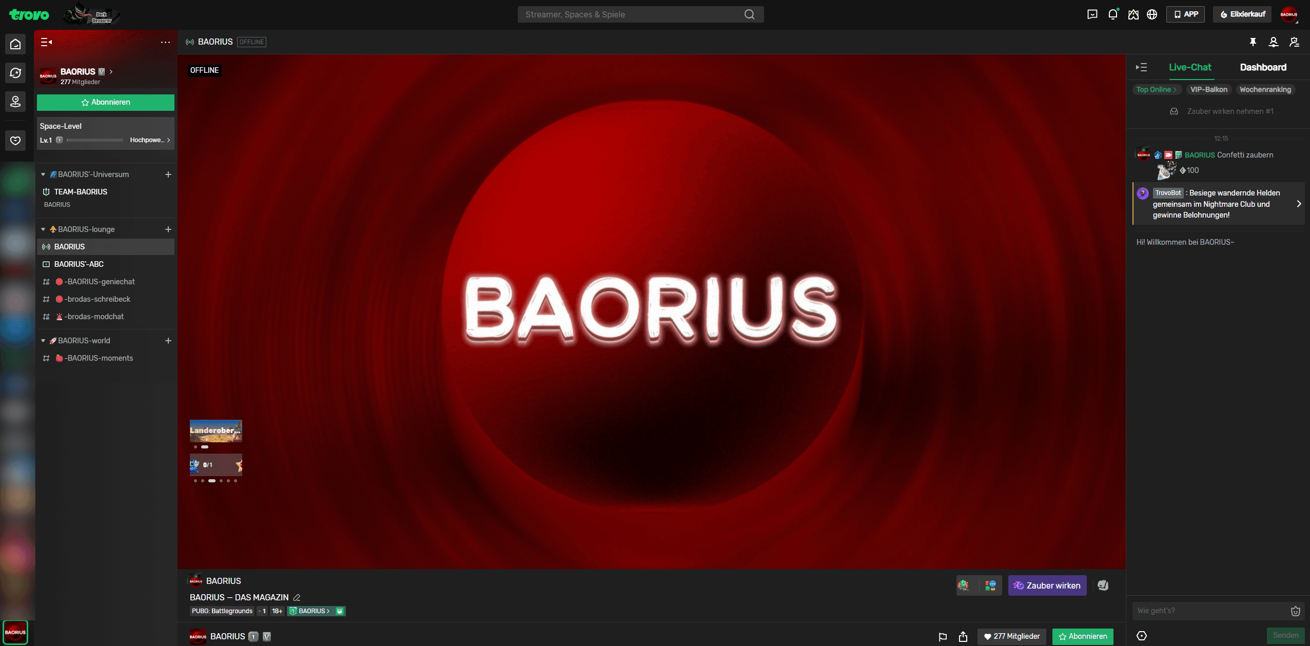Open the 277 Mitglieder button
This screenshot has height=646, width=1310.
click(1011, 636)
